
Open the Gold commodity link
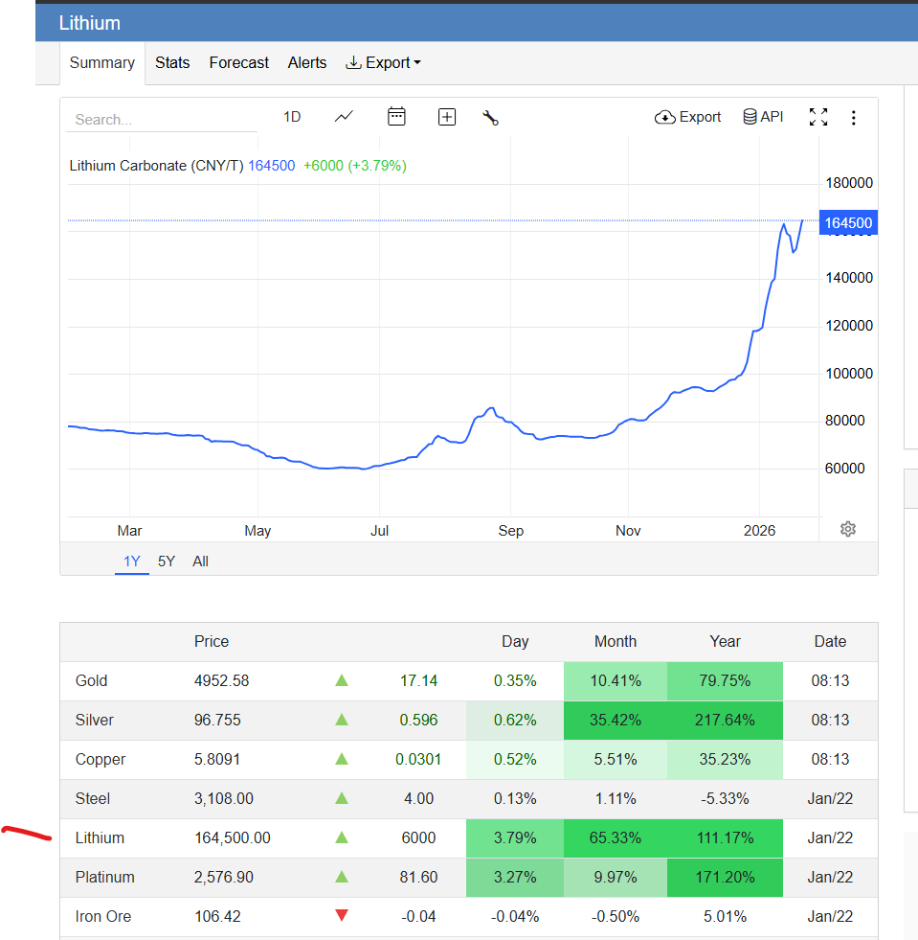[x=92, y=681]
